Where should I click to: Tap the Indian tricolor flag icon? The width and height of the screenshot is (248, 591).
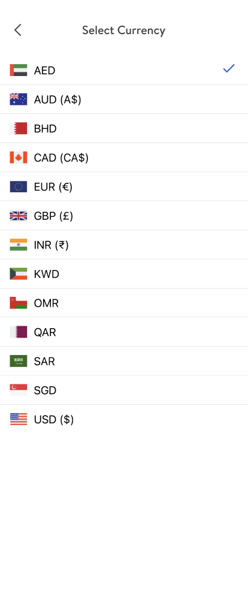[19, 245]
